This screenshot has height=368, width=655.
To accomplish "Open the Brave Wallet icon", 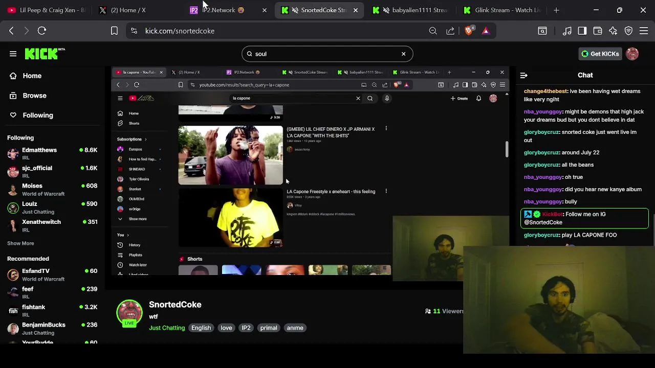I will pyautogui.click(x=598, y=31).
